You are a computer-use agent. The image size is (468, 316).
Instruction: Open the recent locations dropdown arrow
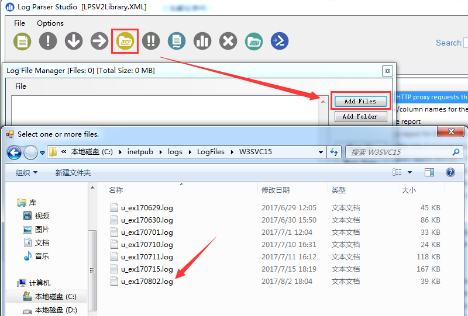pyautogui.click(x=42, y=153)
